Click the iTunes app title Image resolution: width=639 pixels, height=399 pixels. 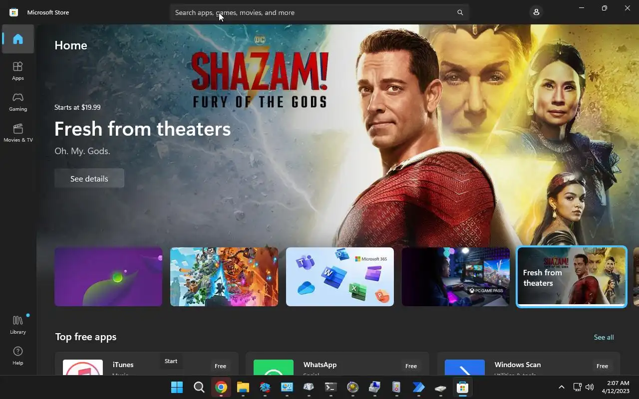(x=123, y=365)
